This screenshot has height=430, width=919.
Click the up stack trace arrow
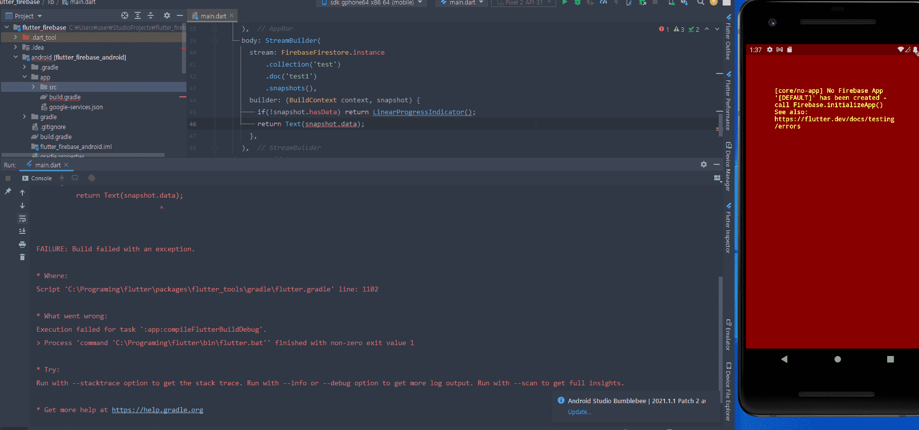22,193
